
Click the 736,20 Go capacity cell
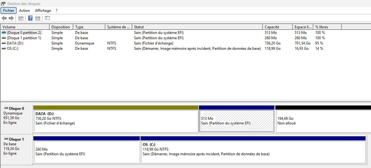pos(272,43)
